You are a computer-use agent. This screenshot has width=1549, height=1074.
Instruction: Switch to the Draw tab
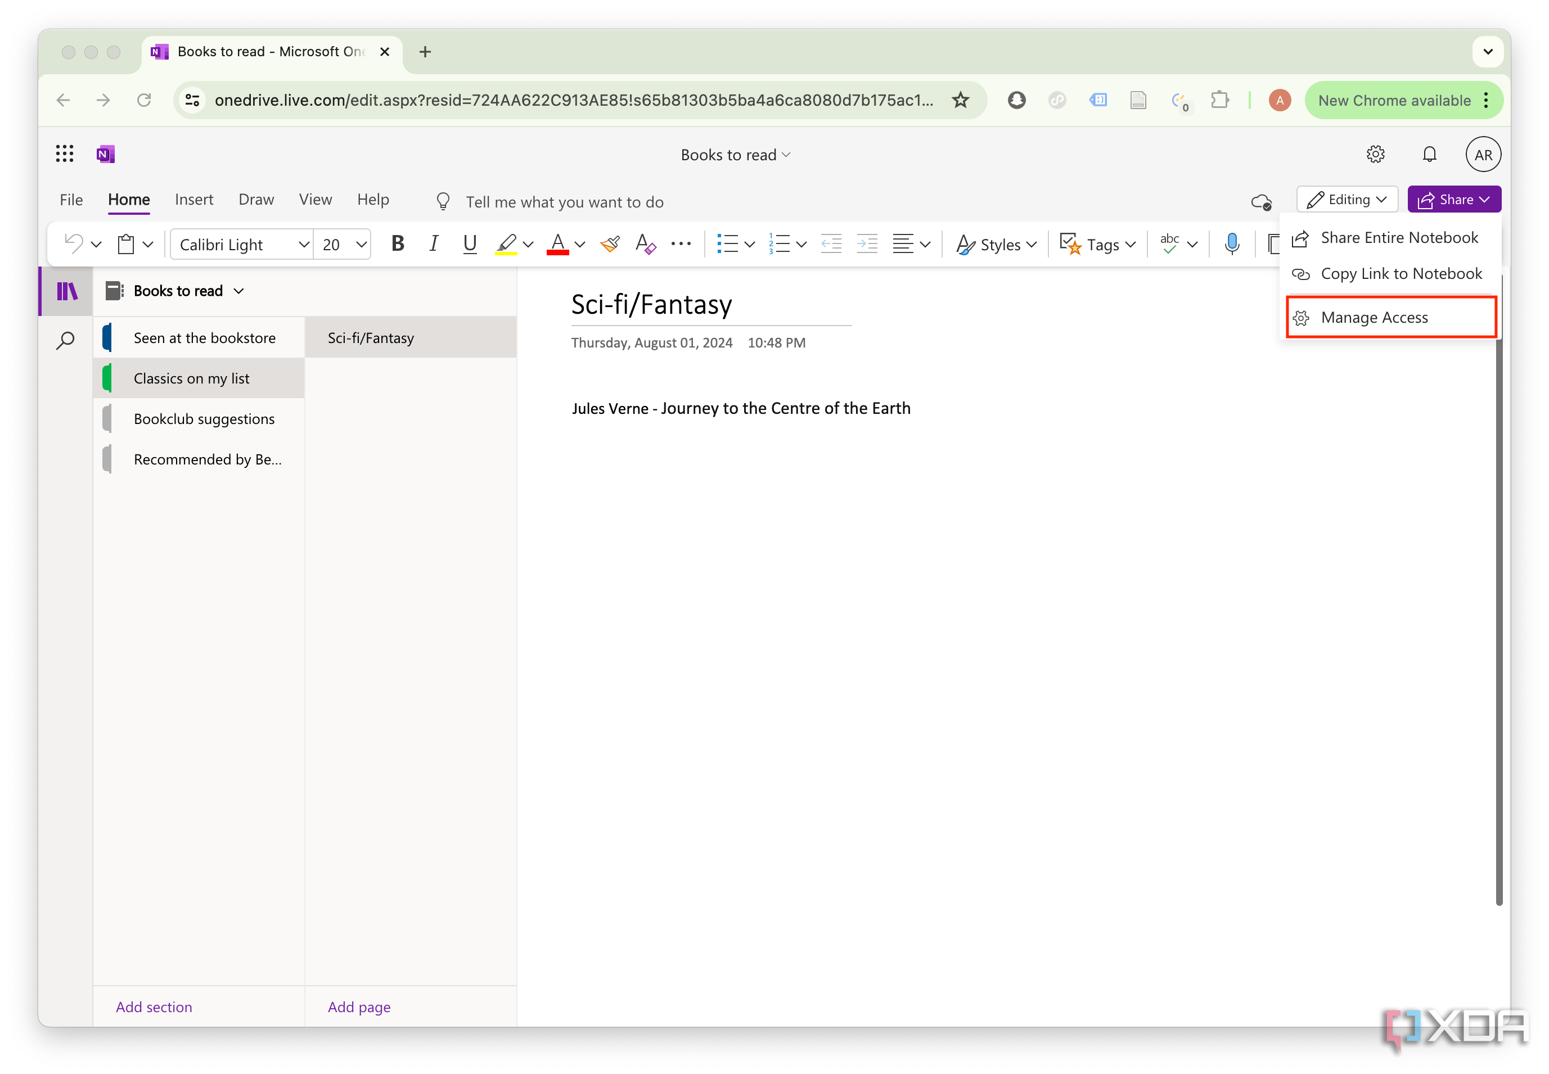(x=255, y=199)
